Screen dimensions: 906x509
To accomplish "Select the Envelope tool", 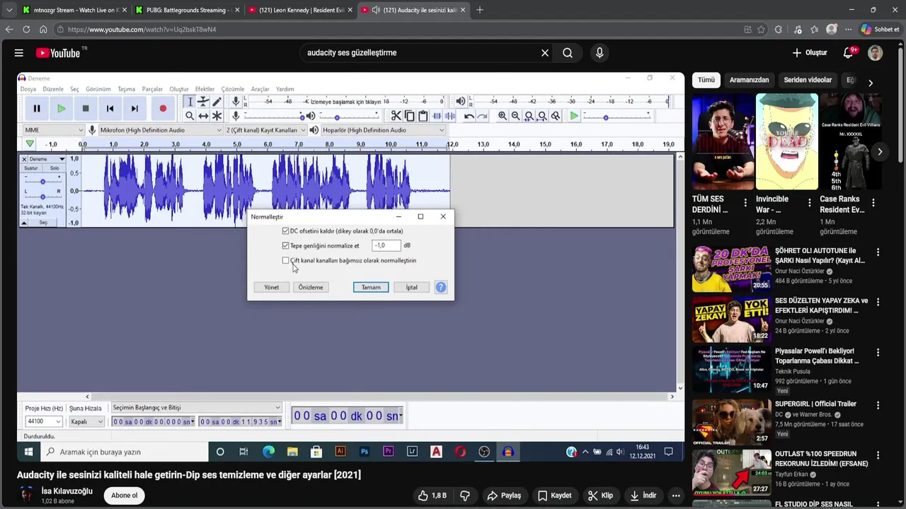I will (x=203, y=102).
